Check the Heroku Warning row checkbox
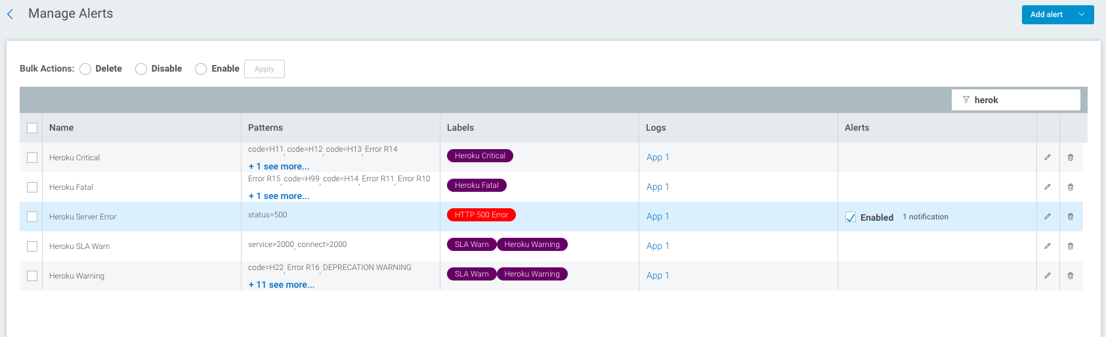Image resolution: width=1106 pixels, height=337 pixels. pos(32,276)
